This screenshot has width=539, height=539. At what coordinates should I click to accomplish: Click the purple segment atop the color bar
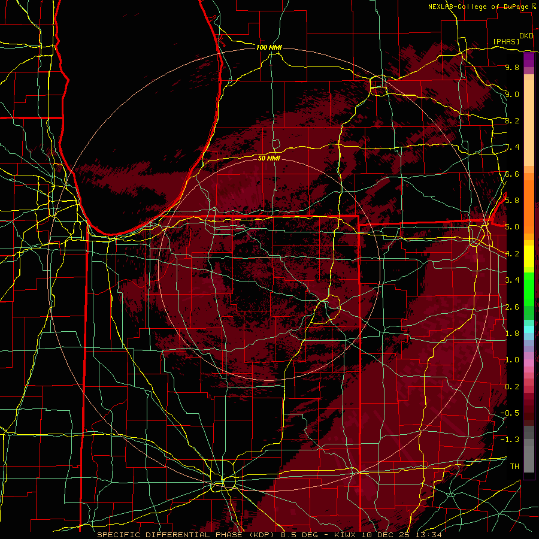pyautogui.click(x=529, y=60)
